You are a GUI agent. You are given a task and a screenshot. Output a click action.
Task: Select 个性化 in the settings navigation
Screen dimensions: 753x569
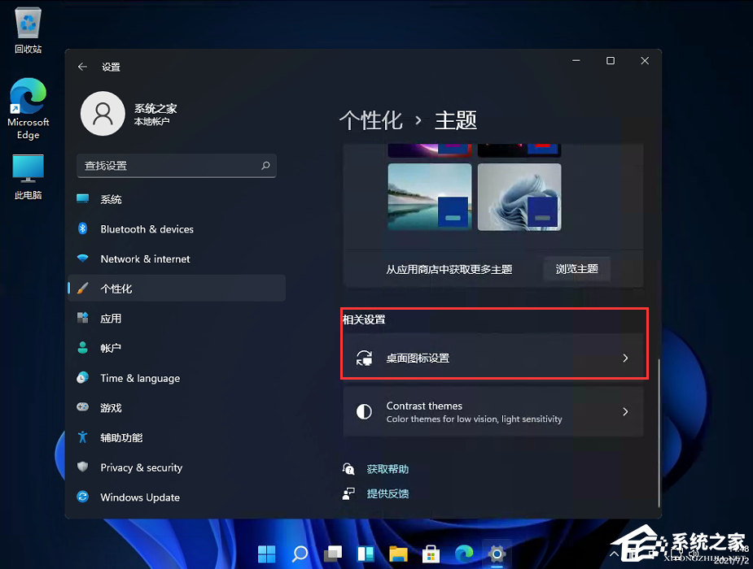click(x=122, y=288)
